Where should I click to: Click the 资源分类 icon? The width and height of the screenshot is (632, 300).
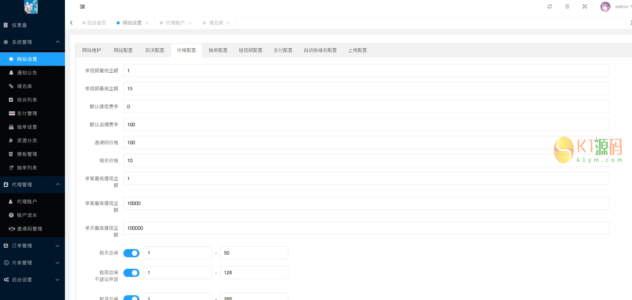pyautogui.click(x=11, y=140)
